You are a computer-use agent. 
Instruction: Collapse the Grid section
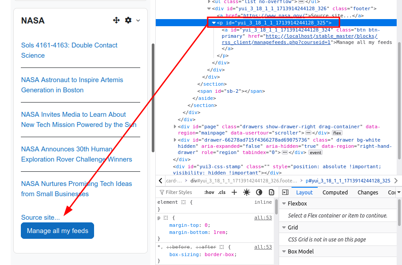click(284, 227)
